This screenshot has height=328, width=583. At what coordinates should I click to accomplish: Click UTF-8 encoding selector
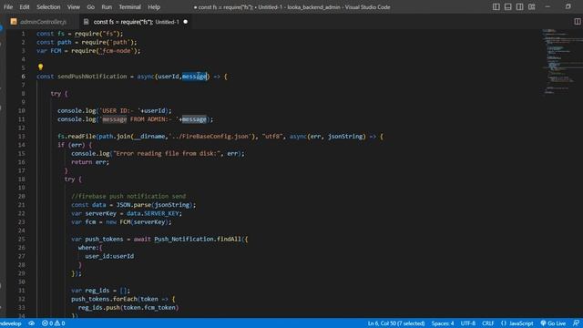pos(467,323)
